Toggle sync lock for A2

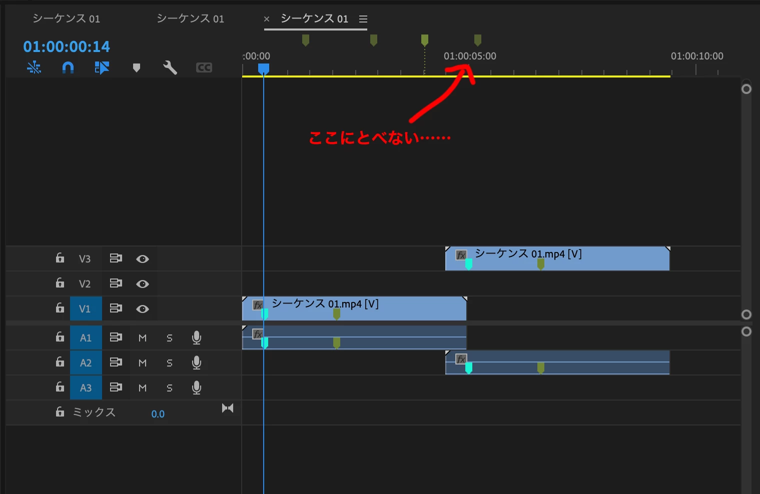coord(116,362)
